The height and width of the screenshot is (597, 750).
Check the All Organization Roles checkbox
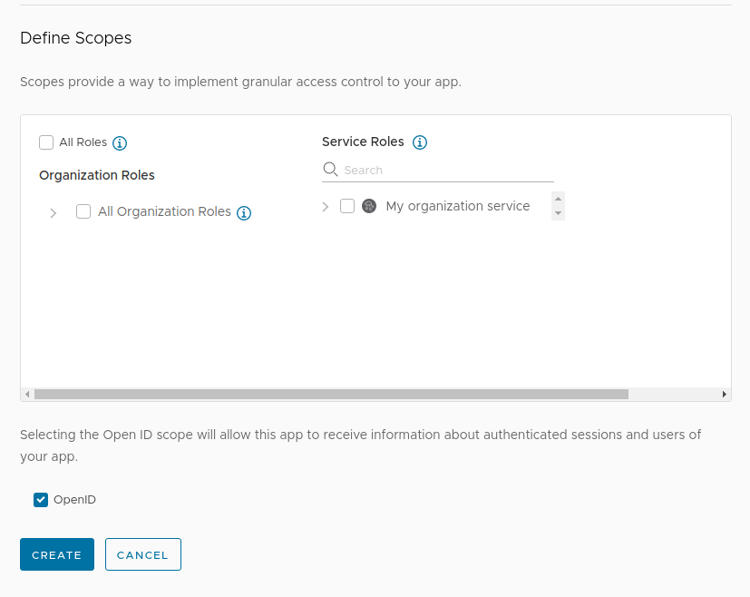[x=83, y=211]
